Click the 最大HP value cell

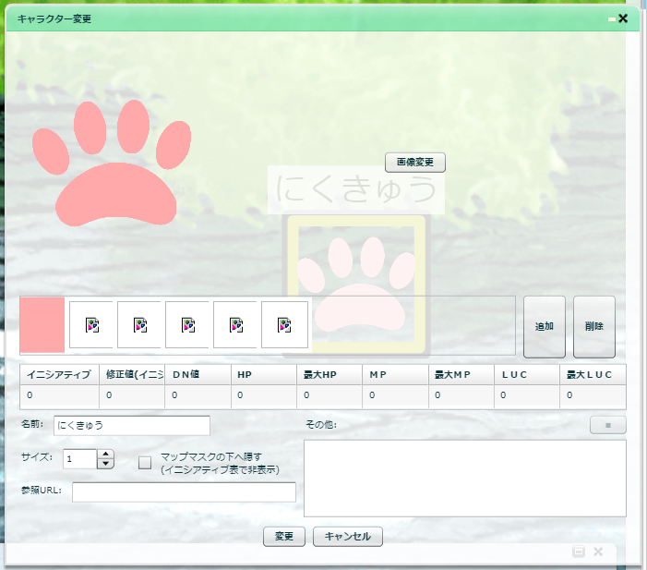[x=329, y=396]
